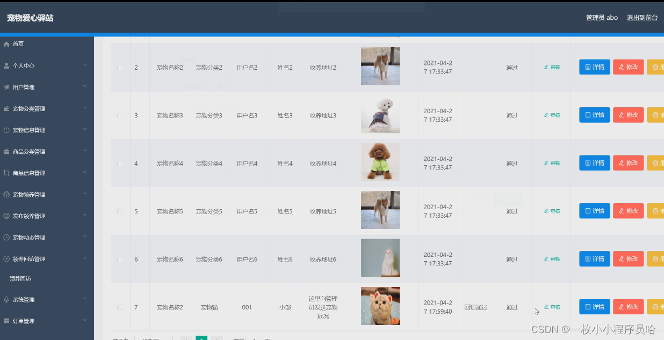Select the 系统管理 menu label

point(24,300)
